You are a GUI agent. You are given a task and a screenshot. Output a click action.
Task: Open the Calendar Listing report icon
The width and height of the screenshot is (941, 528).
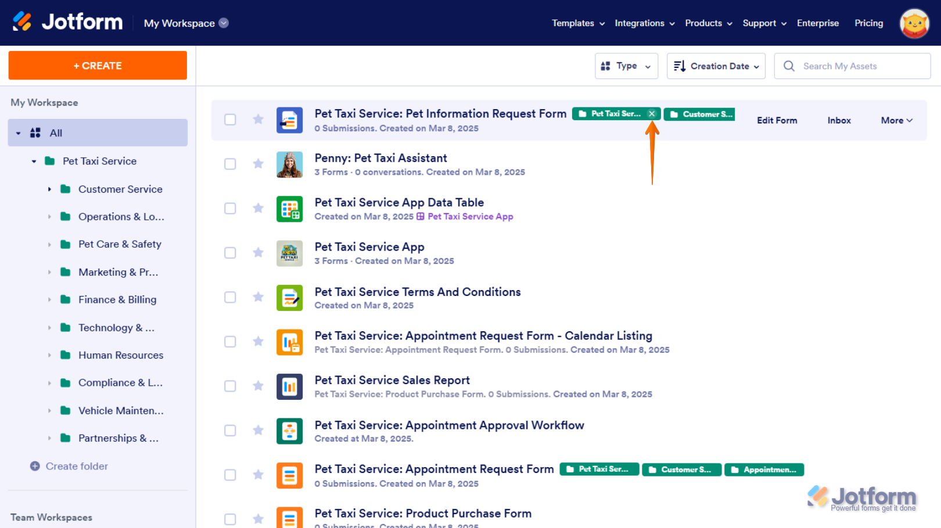coord(289,342)
